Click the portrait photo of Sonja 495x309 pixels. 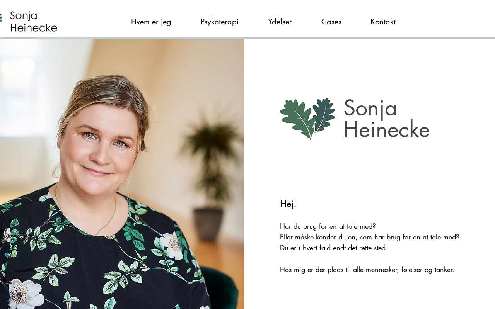pyautogui.click(x=122, y=174)
